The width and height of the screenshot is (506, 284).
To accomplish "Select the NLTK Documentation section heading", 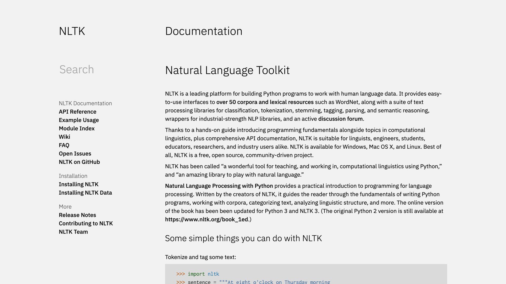I will 85,103.
